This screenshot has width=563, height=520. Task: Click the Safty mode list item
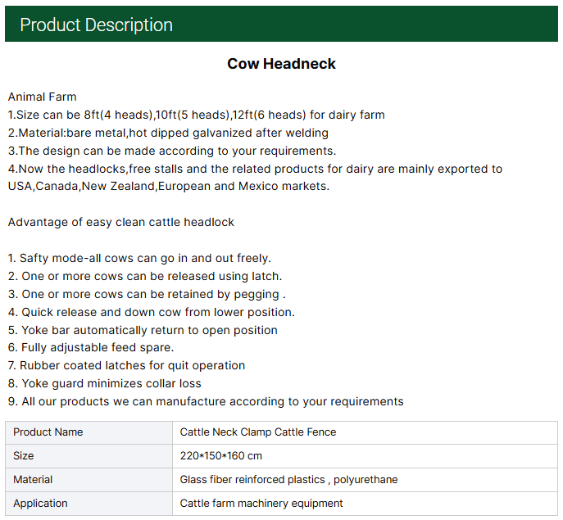pos(139,258)
